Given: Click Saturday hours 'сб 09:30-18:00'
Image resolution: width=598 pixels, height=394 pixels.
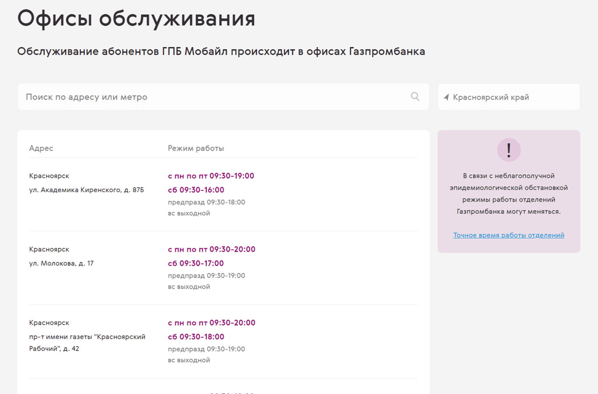Looking at the screenshot, I should tap(196, 337).
